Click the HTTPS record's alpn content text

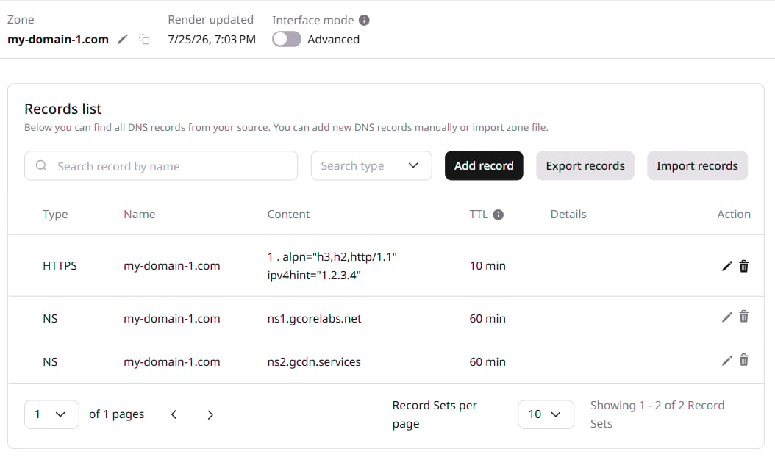pyautogui.click(x=332, y=266)
